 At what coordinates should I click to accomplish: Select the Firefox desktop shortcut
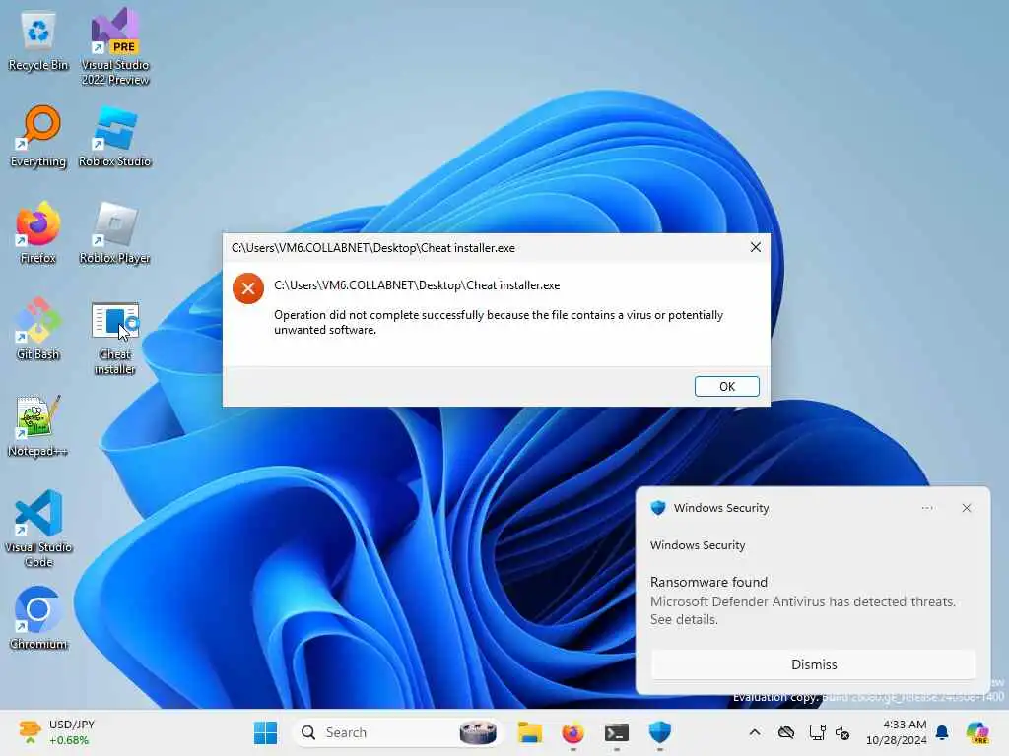tap(38, 232)
